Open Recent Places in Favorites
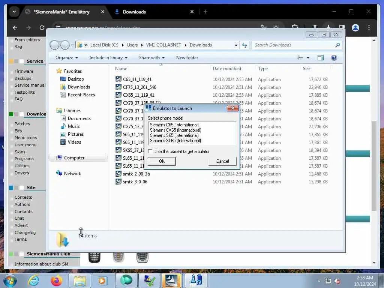Viewport: 384px width, 288px height. click(81, 95)
